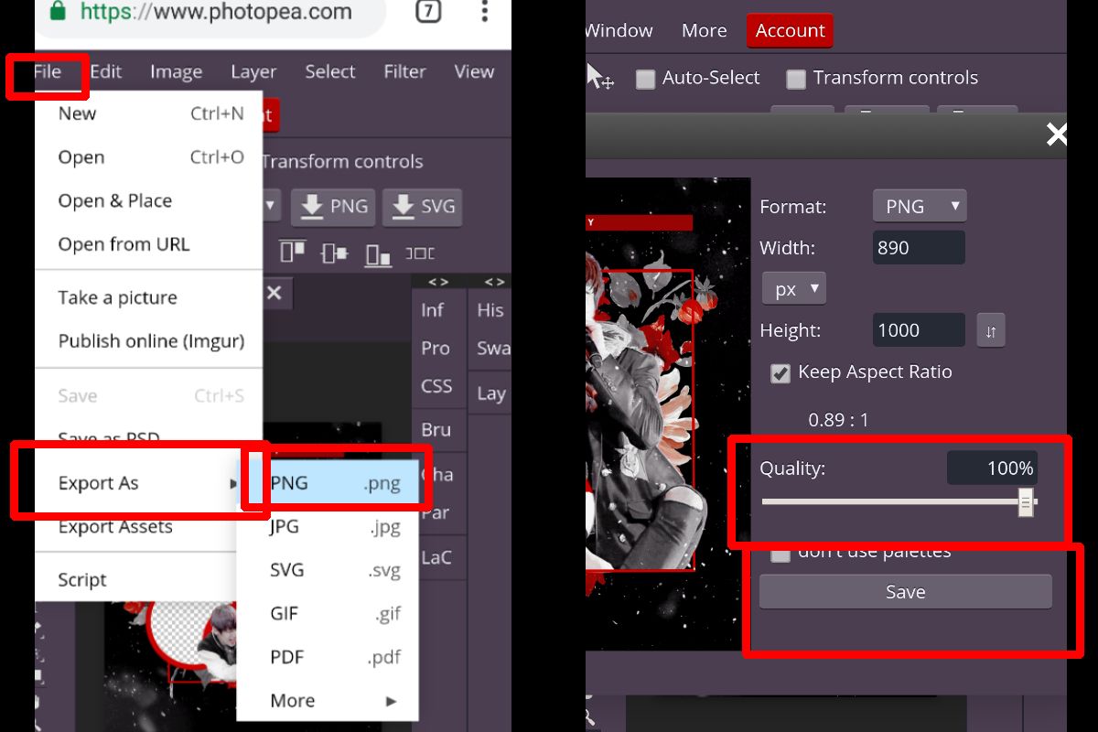
Task: Open the browser tab switcher showing 7
Action: 427,11
